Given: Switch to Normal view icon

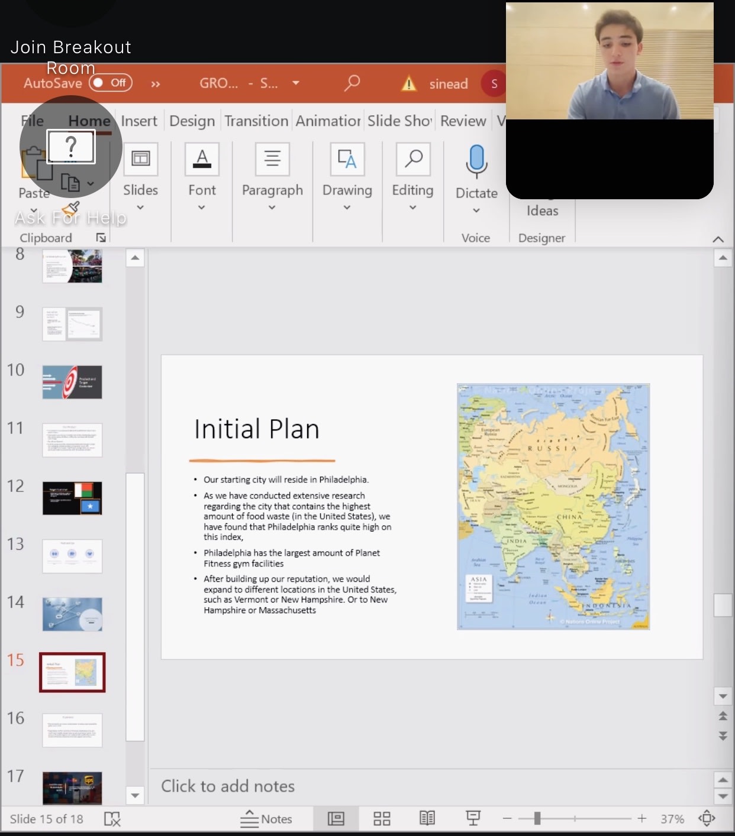Looking at the screenshot, I should [336, 819].
